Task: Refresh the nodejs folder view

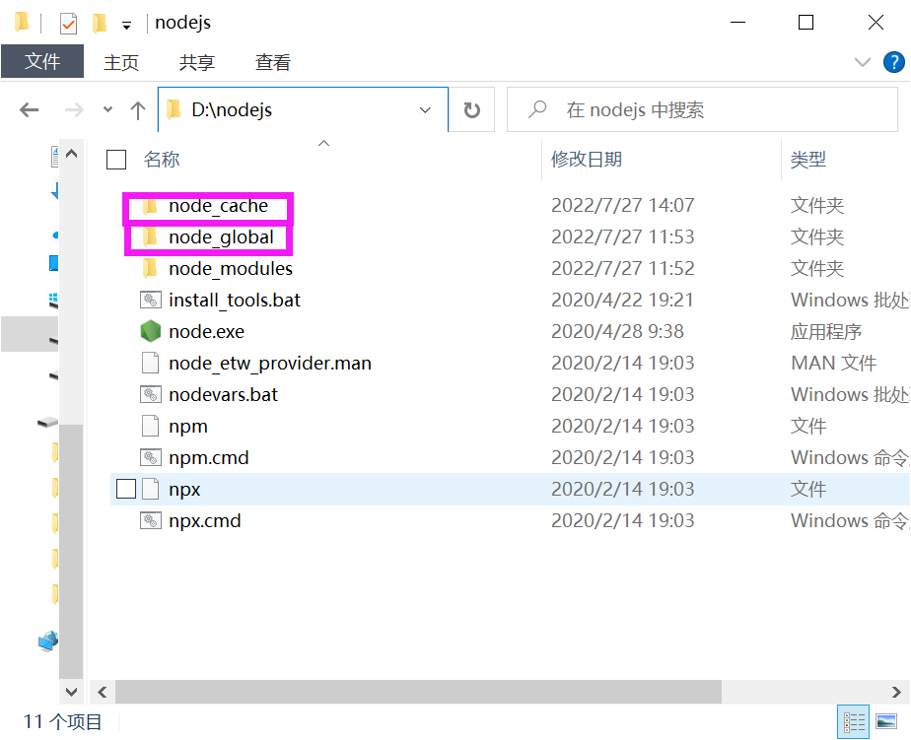Action: [471, 109]
